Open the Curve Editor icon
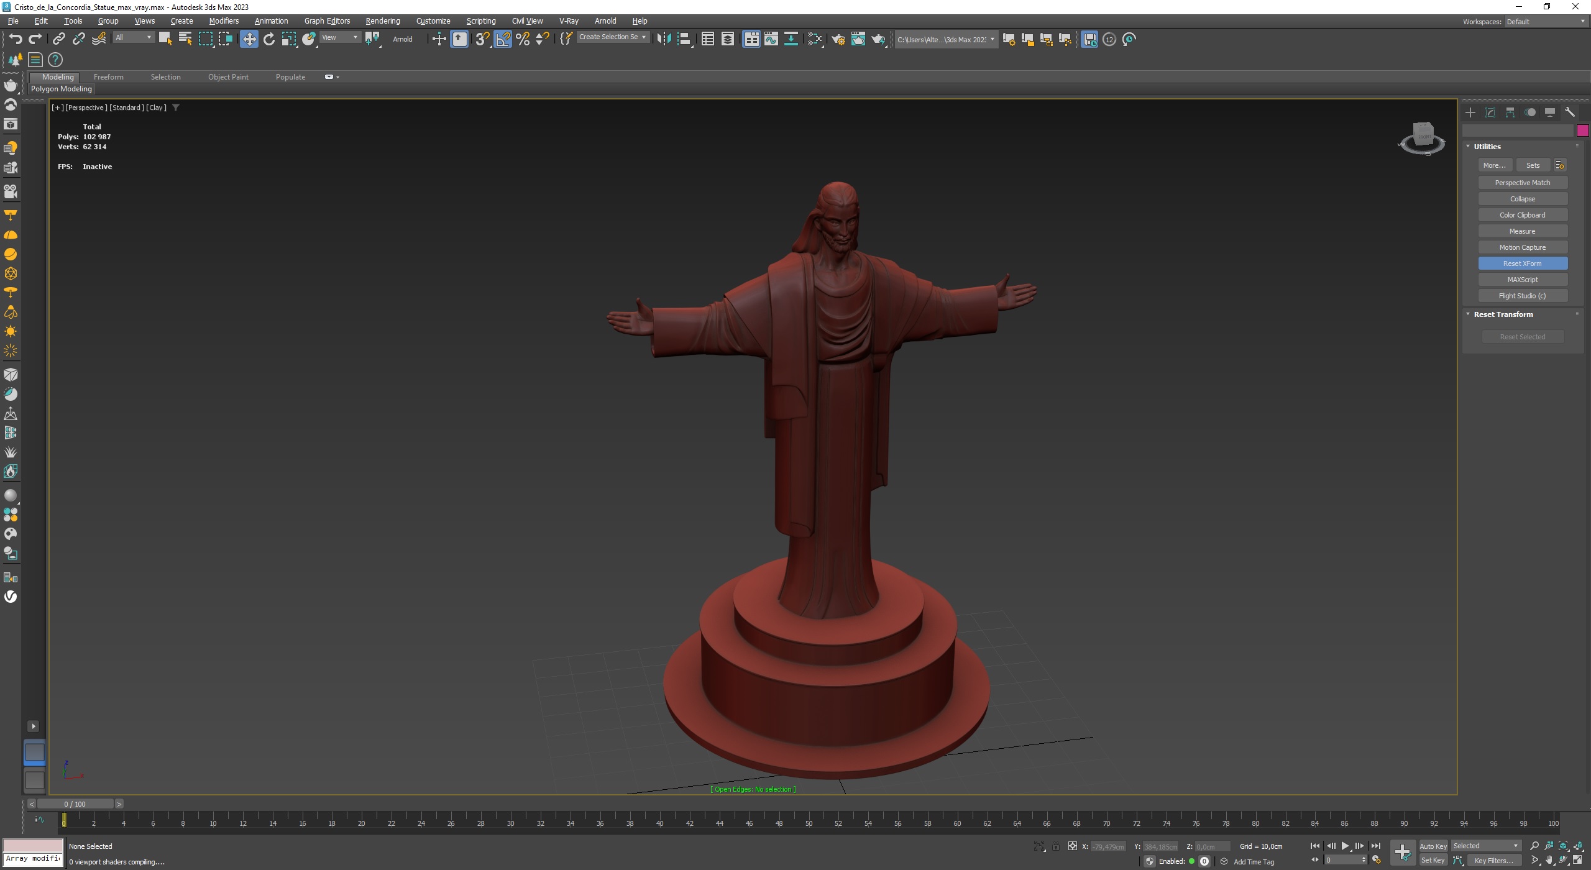 pyautogui.click(x=771, y=39)
